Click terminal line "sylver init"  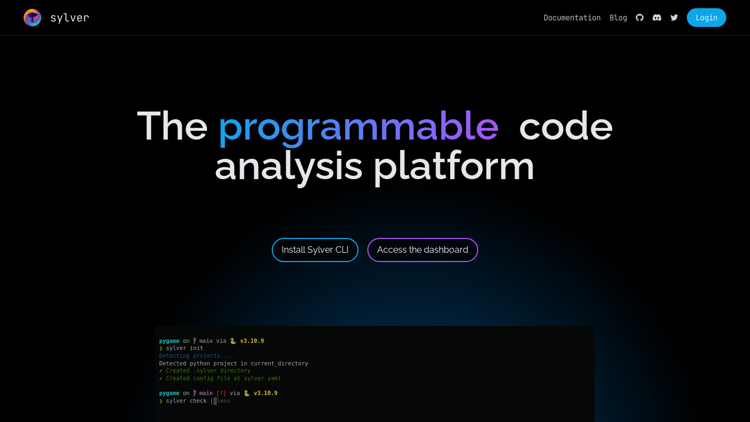pyautogui.click(x=184, y=348)
